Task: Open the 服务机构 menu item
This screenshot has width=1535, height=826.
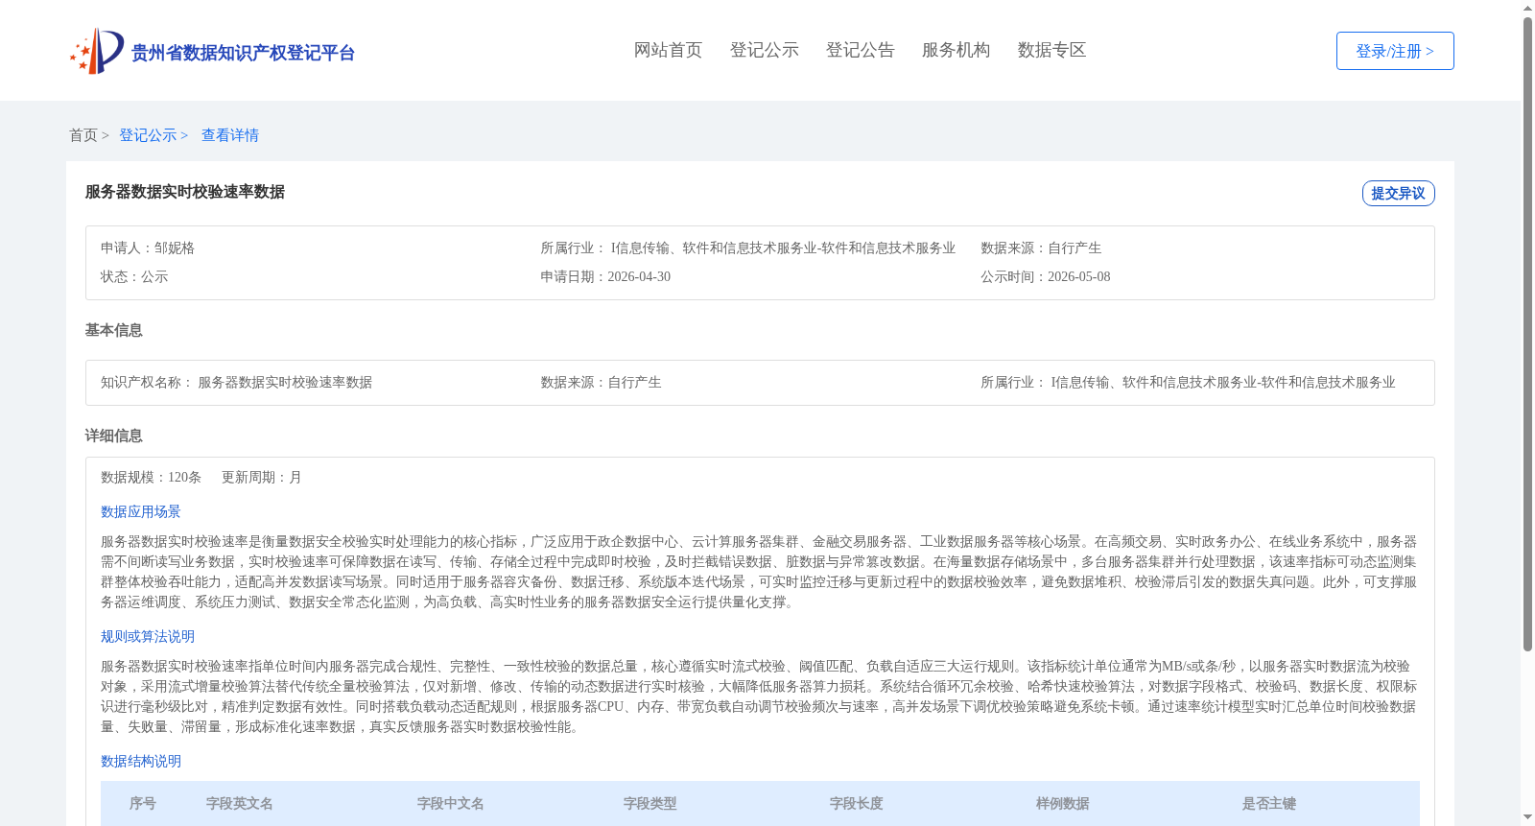Action: pos(956,50)
